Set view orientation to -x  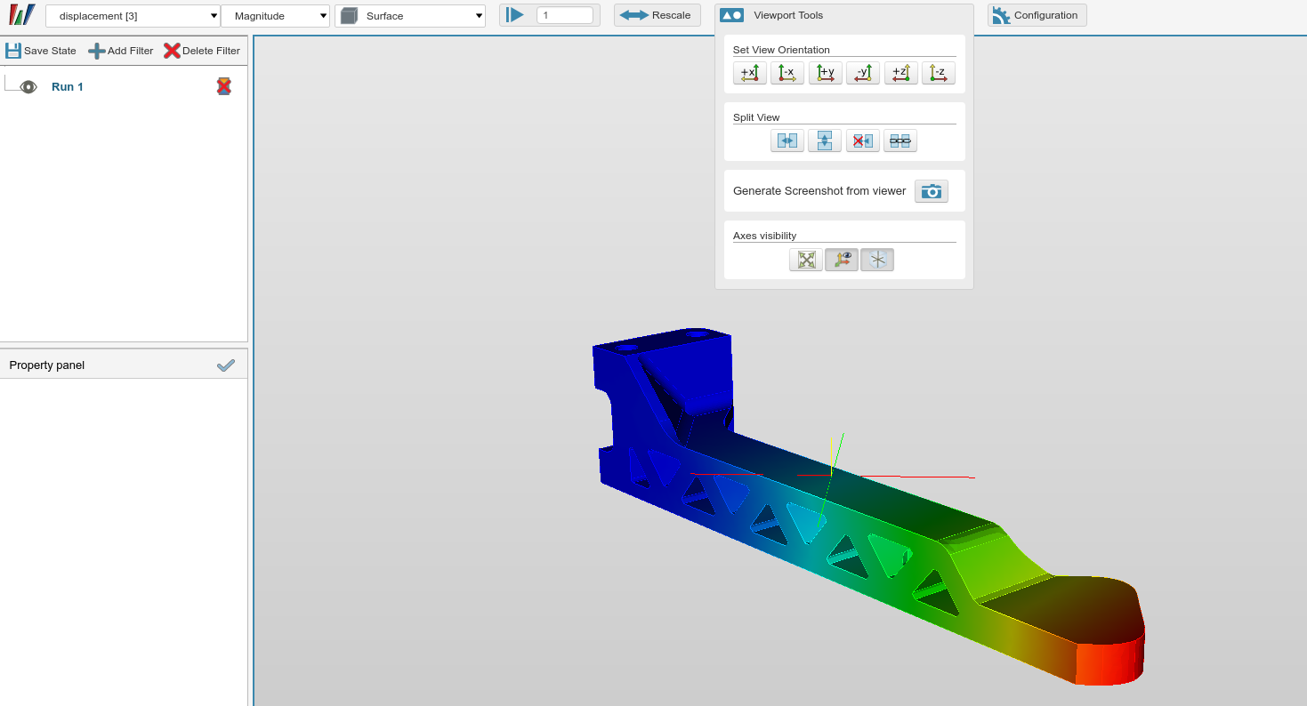(787, 73)
